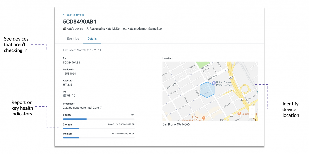Go back via Back to devices link
309x154 pixels.
[73, 15]
